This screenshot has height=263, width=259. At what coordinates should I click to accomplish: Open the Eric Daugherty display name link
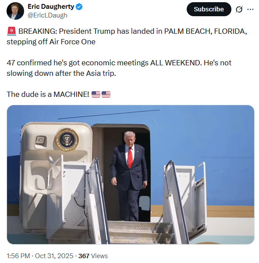pyautogui.click(x=51, y=7)
